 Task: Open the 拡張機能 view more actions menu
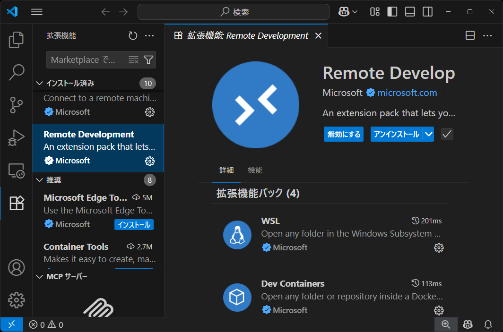click(x=149, y=35)
